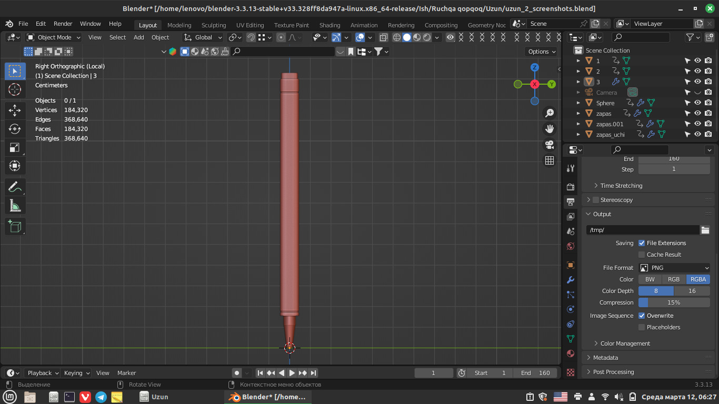Open the Global transform orientation dropdown

[x=203, y=37]
